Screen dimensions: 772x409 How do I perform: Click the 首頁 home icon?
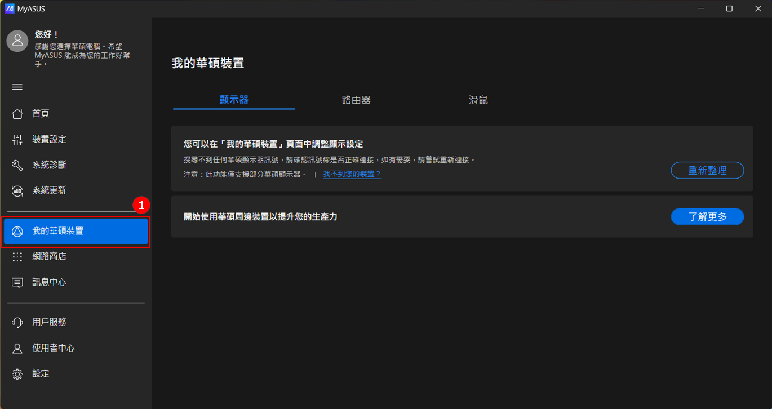(x=17, y=114)
